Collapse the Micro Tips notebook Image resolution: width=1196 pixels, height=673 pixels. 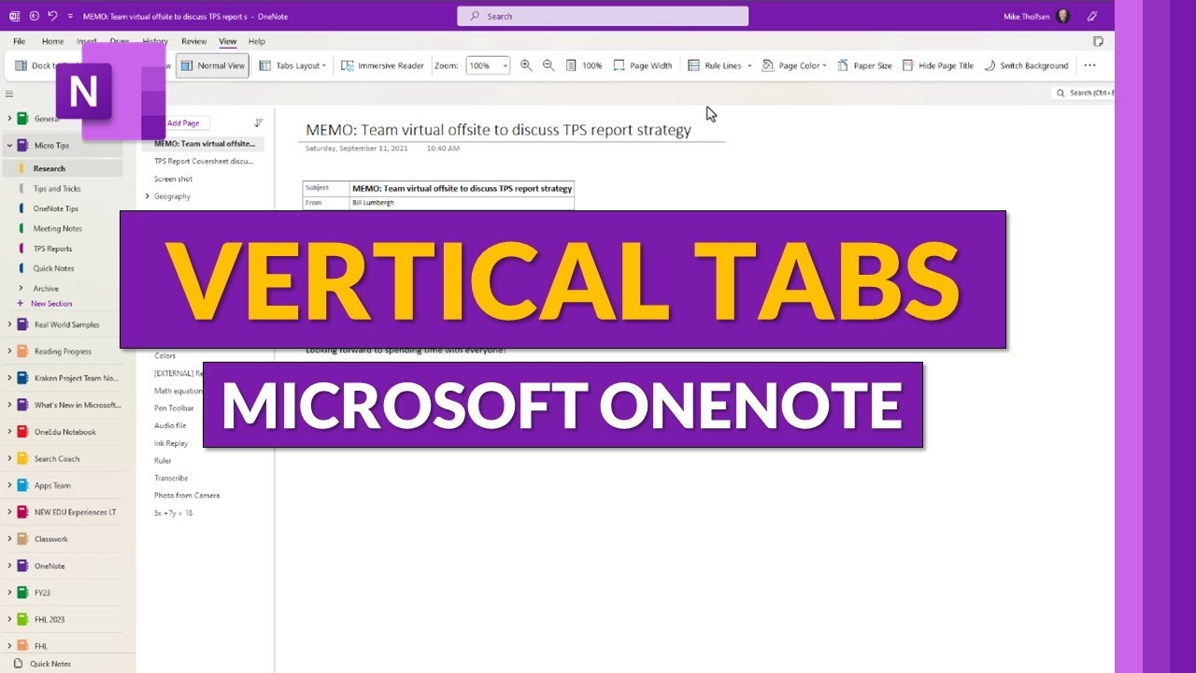coord(9,146)
